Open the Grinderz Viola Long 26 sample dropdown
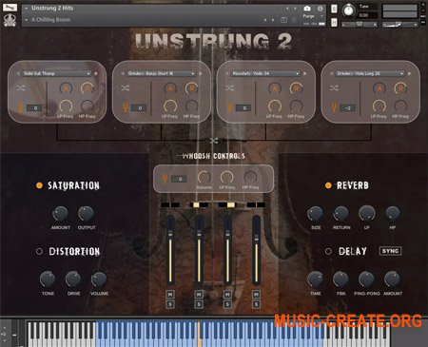 (x=370, y=73)
